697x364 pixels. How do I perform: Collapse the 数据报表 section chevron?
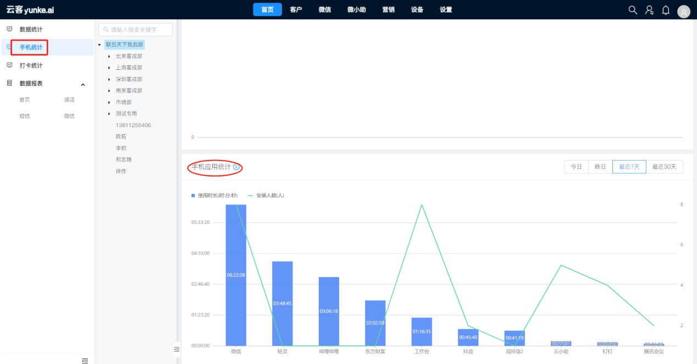[83, 84]
